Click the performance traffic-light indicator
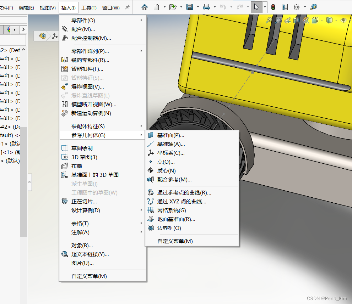This screenshot has height=304, width=352. click(x=272, y=7)
